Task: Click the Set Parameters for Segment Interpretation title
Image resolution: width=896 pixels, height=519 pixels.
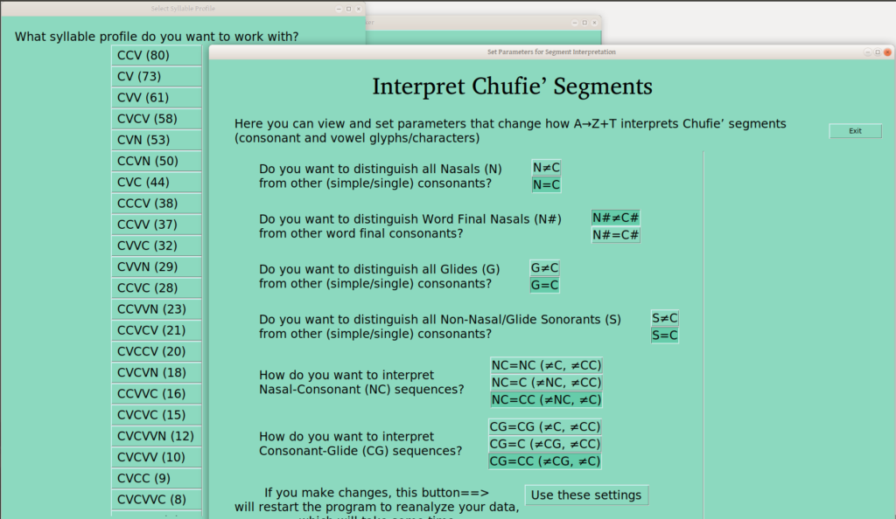Action: 551,52
